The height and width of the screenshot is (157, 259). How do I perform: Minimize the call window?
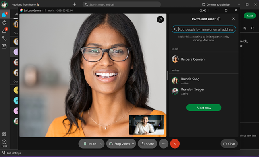pyautogui.click(x=216, y=10)
